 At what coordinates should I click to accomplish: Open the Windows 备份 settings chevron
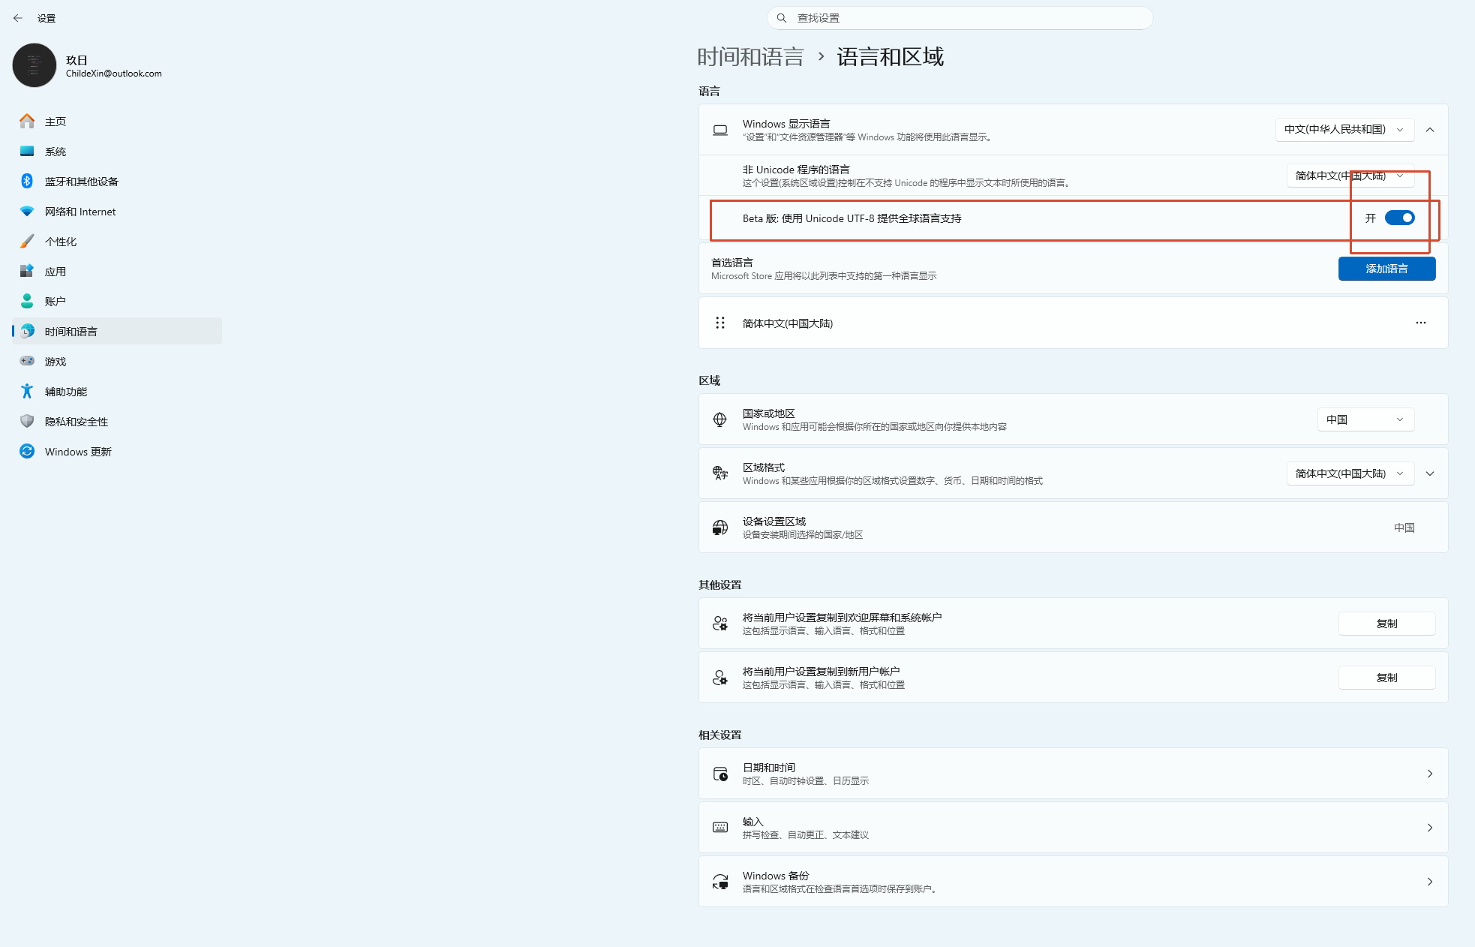[x=1430, y=882]
